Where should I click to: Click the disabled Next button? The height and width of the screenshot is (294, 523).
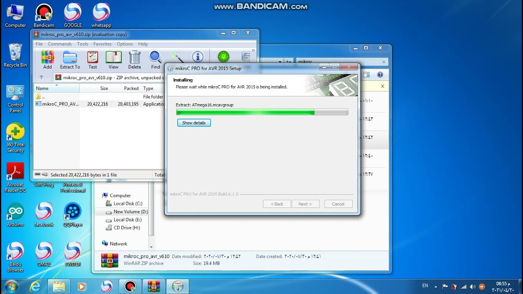coord(306,204)
